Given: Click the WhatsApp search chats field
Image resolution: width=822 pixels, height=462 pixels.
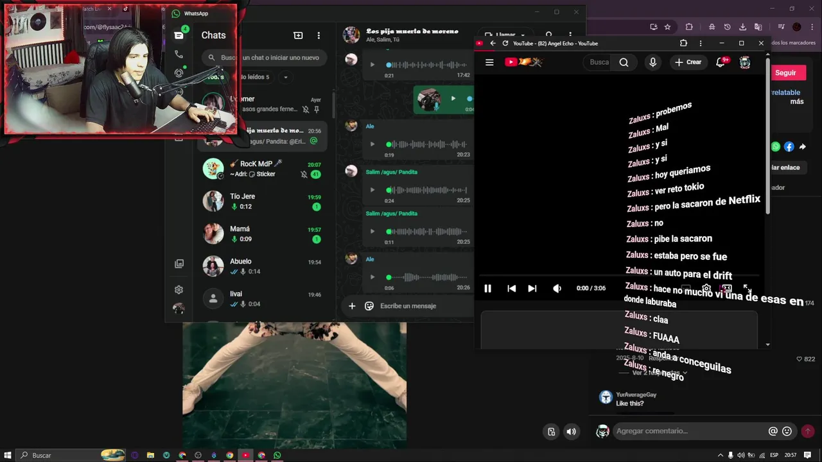Looking at the screenshot, I should (265, 58).
